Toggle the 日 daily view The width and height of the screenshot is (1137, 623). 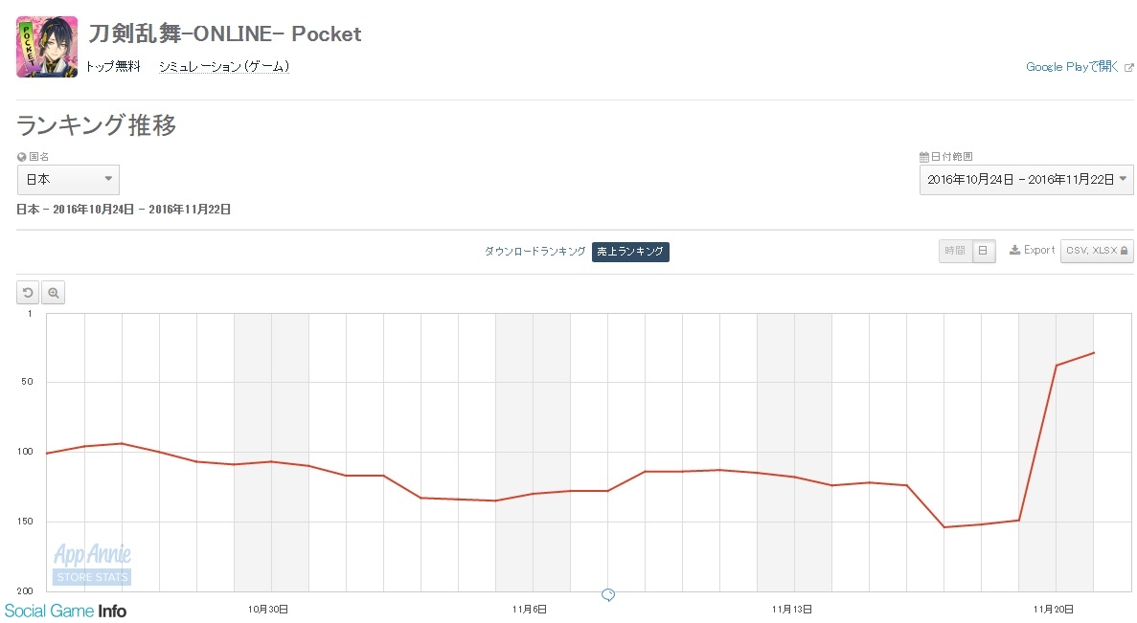click(984, 251)
